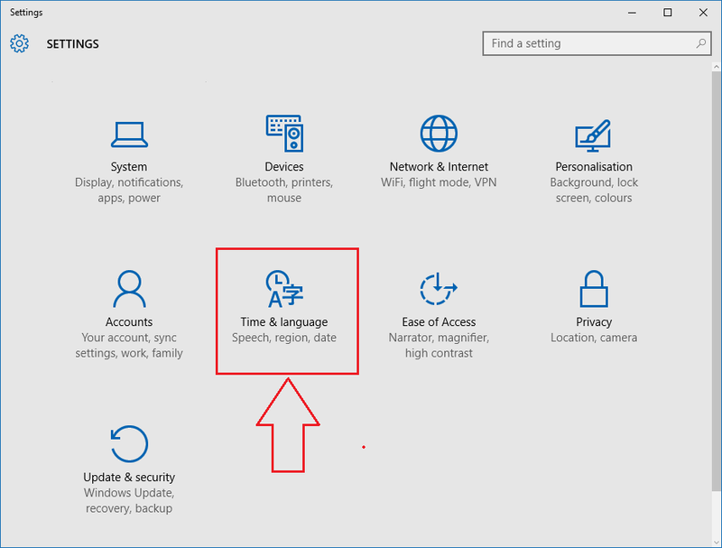722x548 pixels.
Task: Open the Personalisation paintbrush icon
Action: [x=593, y=135]
